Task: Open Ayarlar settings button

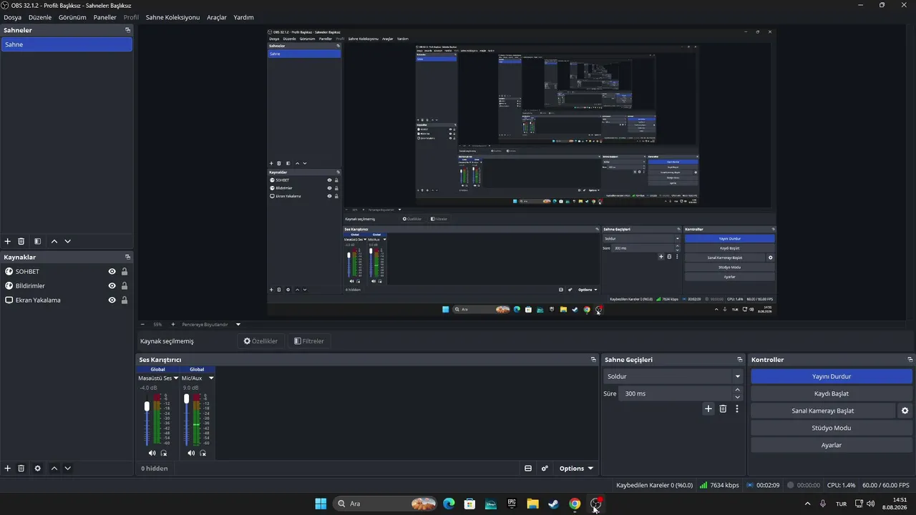Action: coord(832,445)
